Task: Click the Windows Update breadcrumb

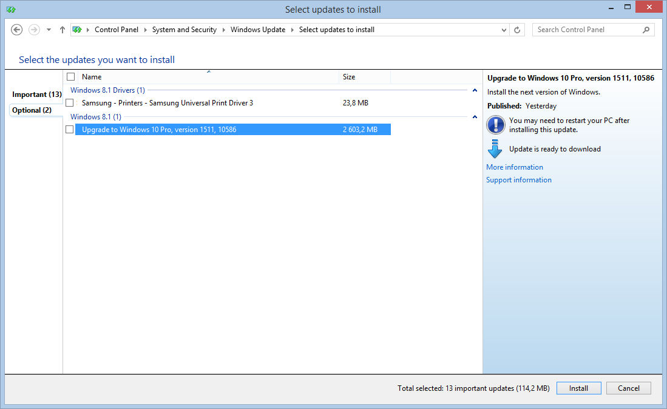Action: click(x=258, y=30)
